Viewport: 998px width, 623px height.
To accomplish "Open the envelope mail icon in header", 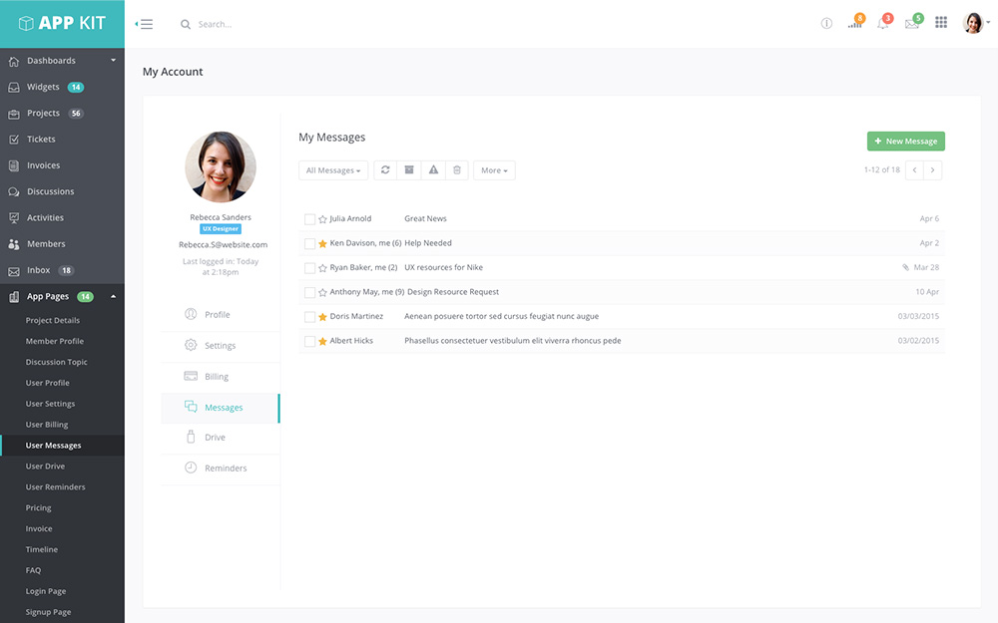I will (x=911, y=24).
